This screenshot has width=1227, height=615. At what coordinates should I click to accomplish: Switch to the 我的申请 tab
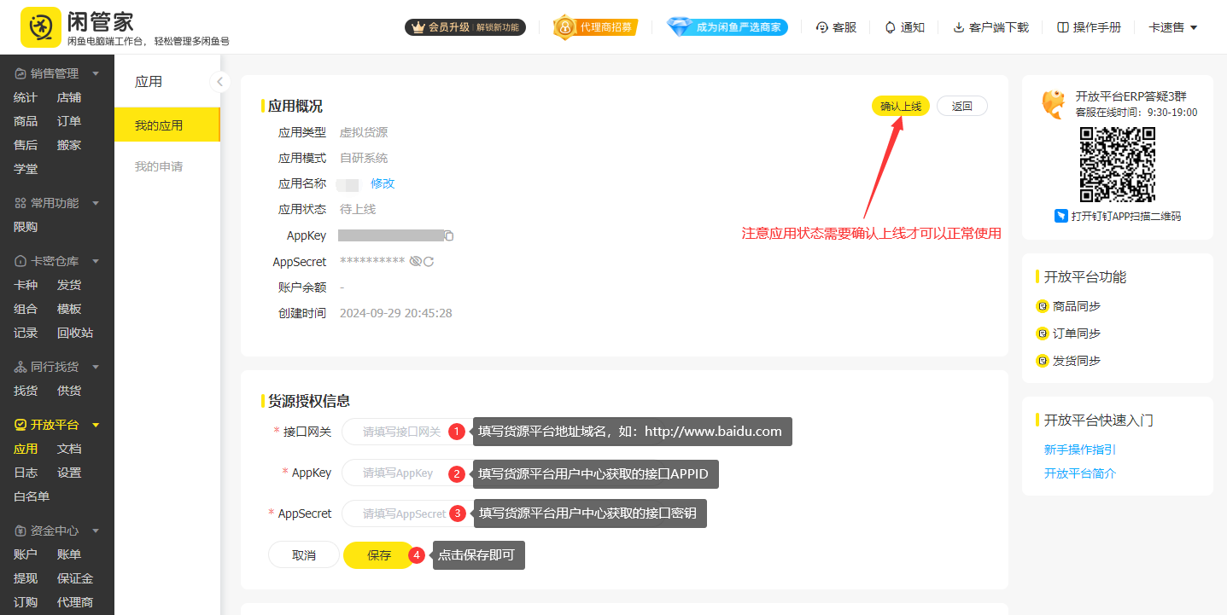tap(159, 165)
